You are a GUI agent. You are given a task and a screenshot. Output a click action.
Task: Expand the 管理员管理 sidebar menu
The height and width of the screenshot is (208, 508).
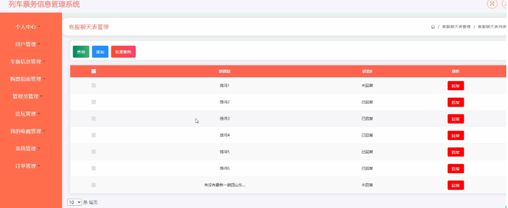coord(28,96)
